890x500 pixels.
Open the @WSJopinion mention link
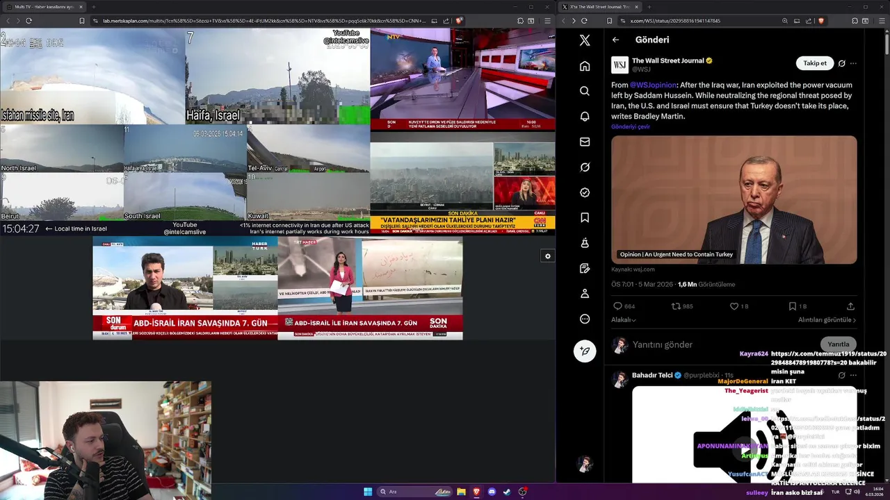(653, 85)
